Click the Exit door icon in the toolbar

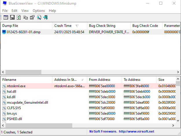pos(45,17)
